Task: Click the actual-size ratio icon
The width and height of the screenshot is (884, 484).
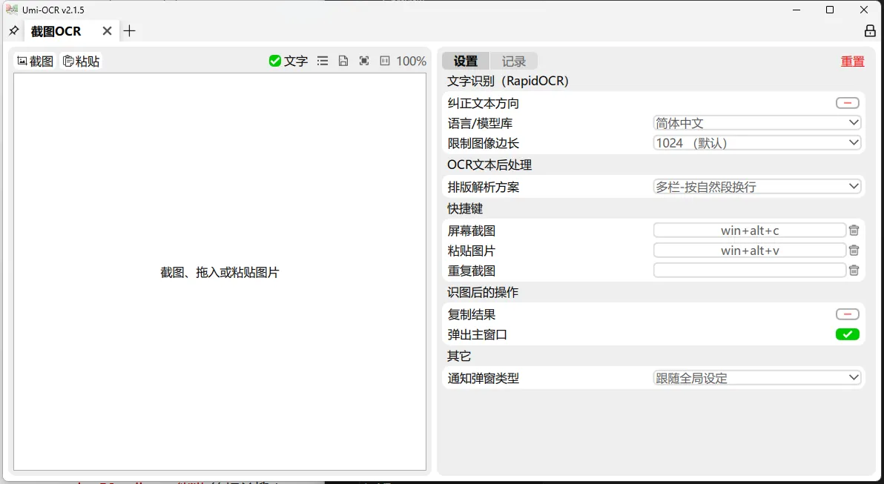Action: 384,61
